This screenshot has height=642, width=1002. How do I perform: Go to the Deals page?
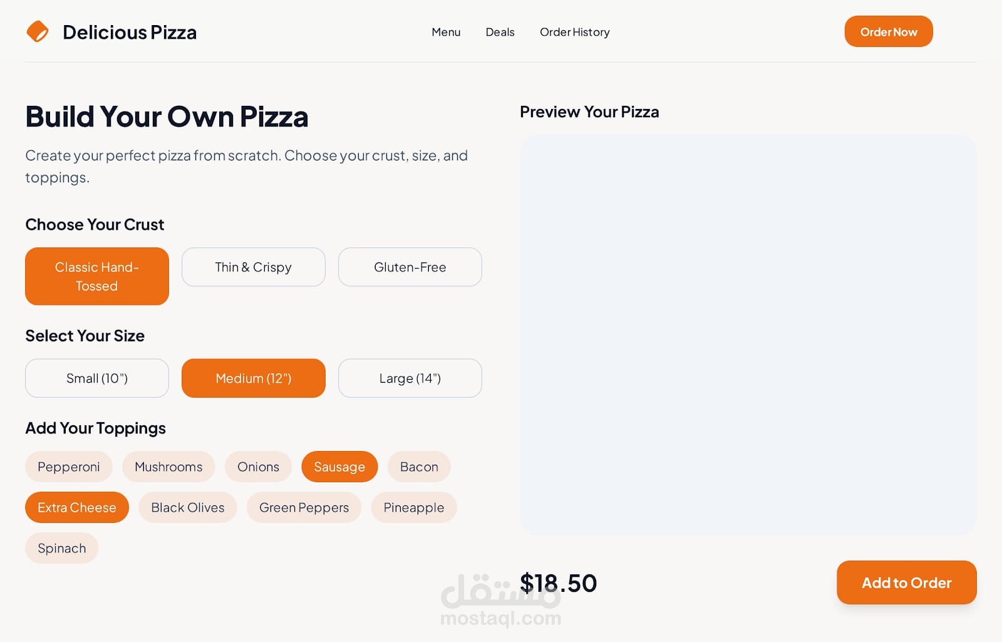(x=500, y=32)
